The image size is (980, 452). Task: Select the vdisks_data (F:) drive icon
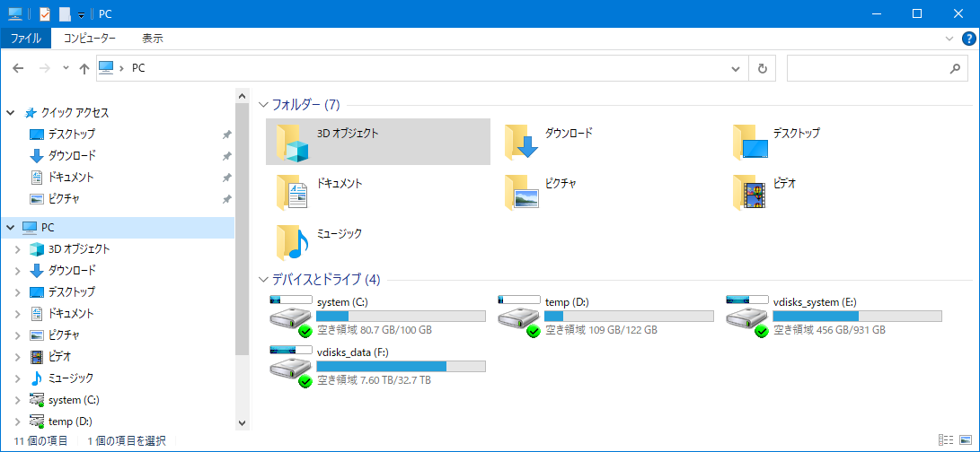(x=291, y=366)
